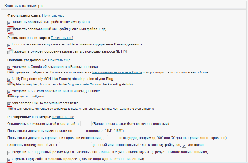Click the XSLT stylesheet URL input field
Image resolution: width=248 pixels, height=163 pixels.
point(75,145)
